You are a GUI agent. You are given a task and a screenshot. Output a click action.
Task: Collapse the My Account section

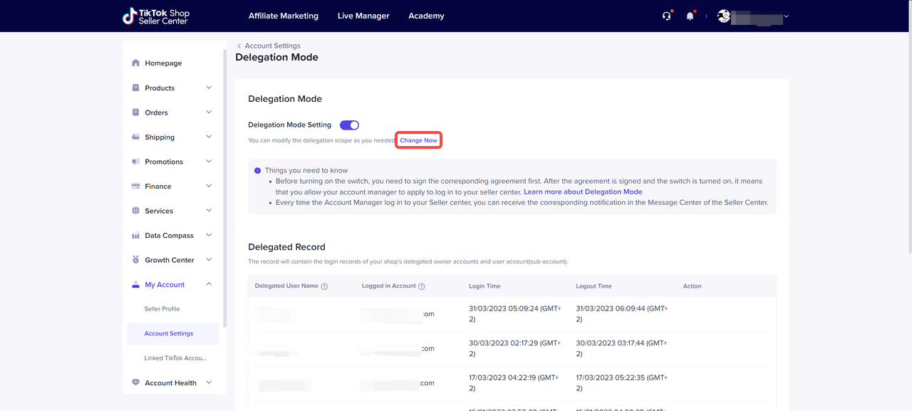209,284
